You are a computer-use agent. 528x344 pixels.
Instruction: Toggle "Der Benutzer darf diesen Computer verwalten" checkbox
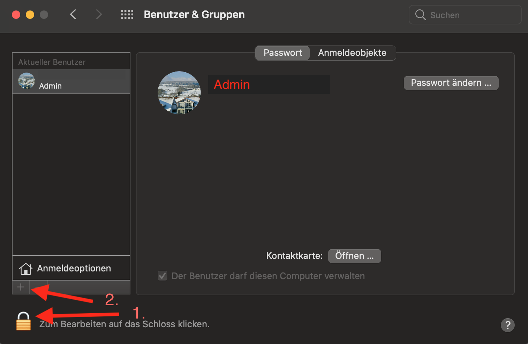163,276
